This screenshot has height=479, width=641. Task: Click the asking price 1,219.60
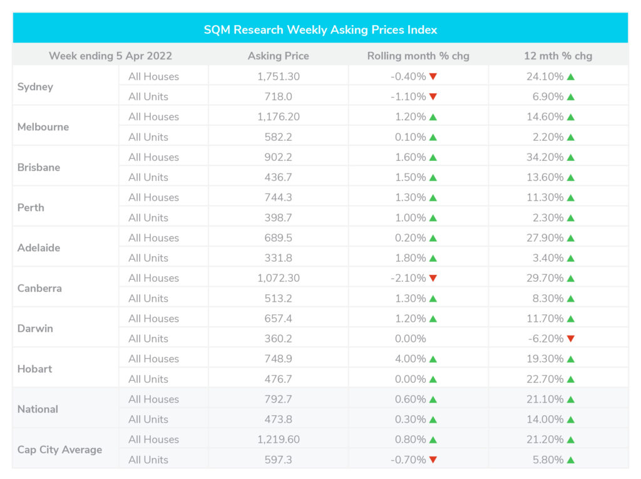point(279,440)
